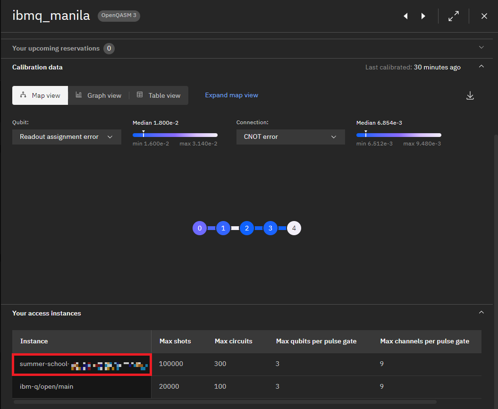Go to the previous backend arrow

405,16
